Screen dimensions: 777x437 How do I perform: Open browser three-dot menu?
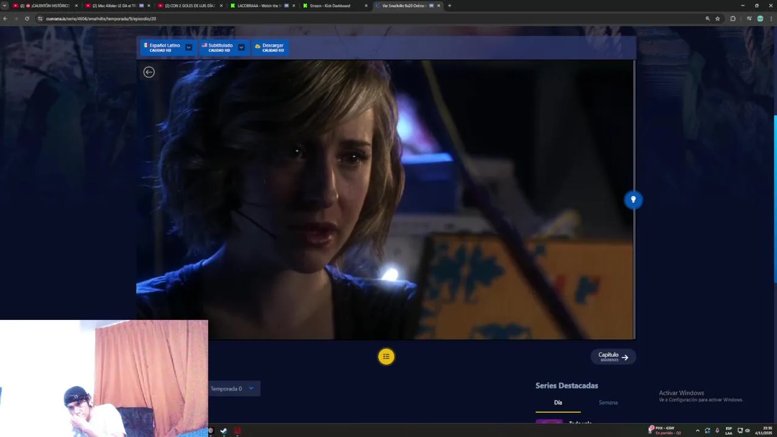coord(771,19)
